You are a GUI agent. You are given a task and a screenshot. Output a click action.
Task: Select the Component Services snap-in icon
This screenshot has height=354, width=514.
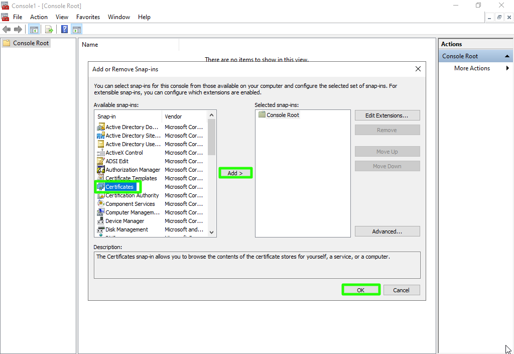tap(100, 204)
